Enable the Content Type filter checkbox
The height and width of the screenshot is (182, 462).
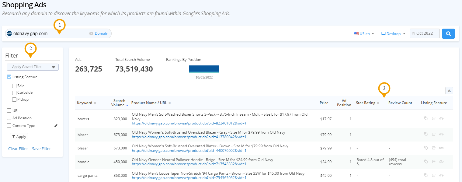(x=9, y=125)
